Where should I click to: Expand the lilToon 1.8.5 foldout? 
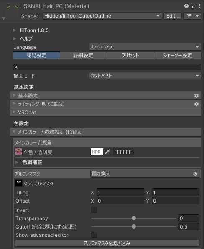tap(15, 30)
